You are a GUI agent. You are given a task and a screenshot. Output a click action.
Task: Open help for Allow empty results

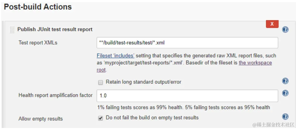tap(285, 117)
